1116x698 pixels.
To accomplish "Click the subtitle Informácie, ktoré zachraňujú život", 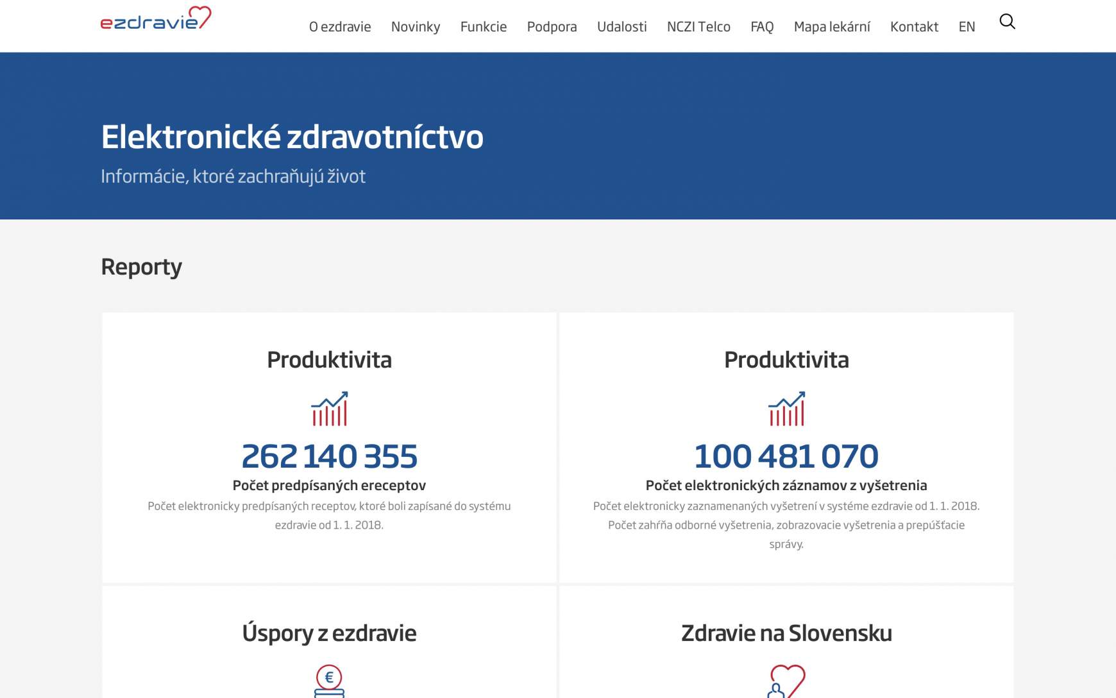I will point(233,176).
